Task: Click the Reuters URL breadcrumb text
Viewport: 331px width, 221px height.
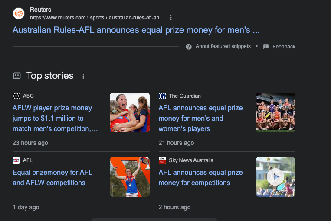Action: [97, 18]
